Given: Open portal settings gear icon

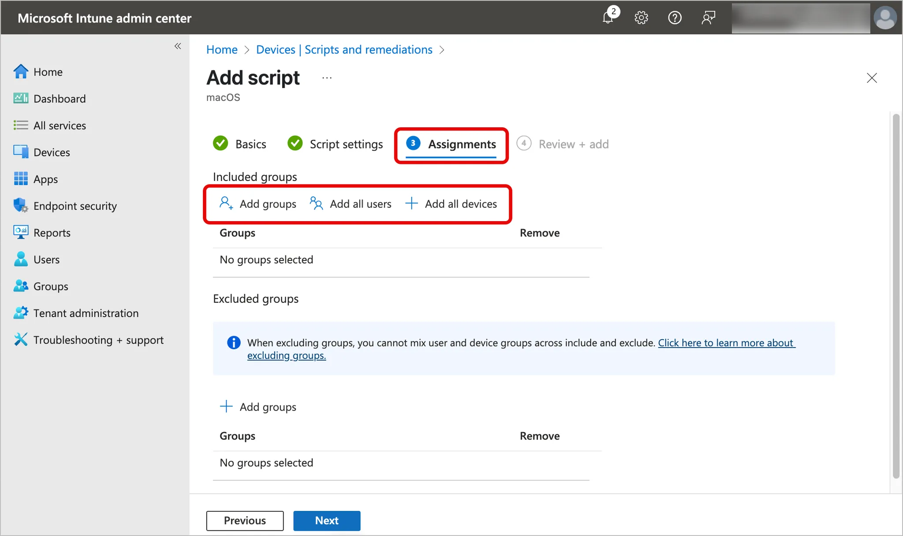Looking at the screenshot, I should click(641, 18).
